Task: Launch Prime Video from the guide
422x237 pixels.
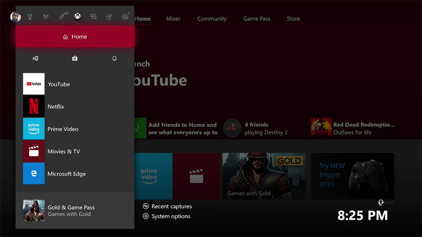Action: [x=75, y=129]
